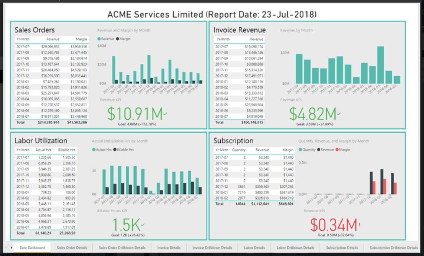Click the Invoice Revenue total $166,148,315

(x=252, y=122)
